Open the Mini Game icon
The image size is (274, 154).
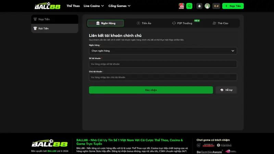coord(182,6)
